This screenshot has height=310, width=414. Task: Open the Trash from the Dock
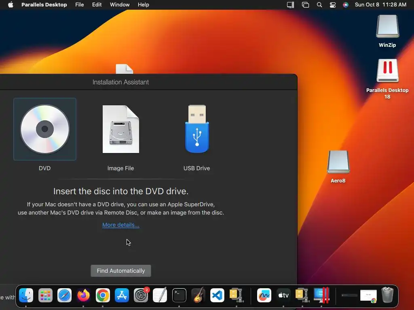[x=387, y=295]
